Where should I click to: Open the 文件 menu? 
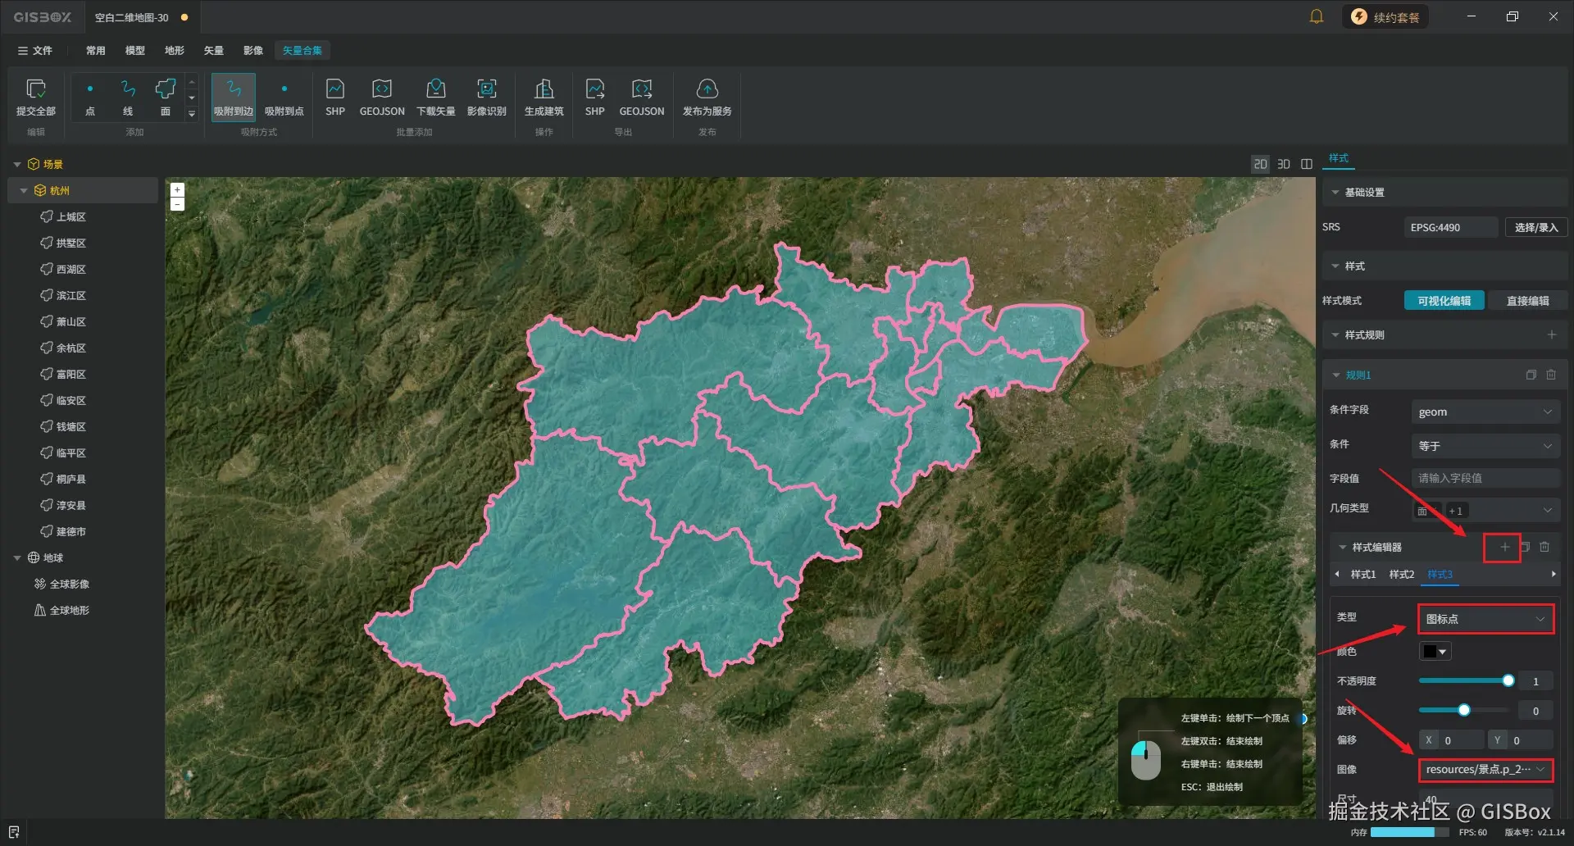pos(34,51)
